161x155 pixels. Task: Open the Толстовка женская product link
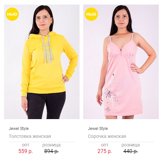click(x=30, y=136)
